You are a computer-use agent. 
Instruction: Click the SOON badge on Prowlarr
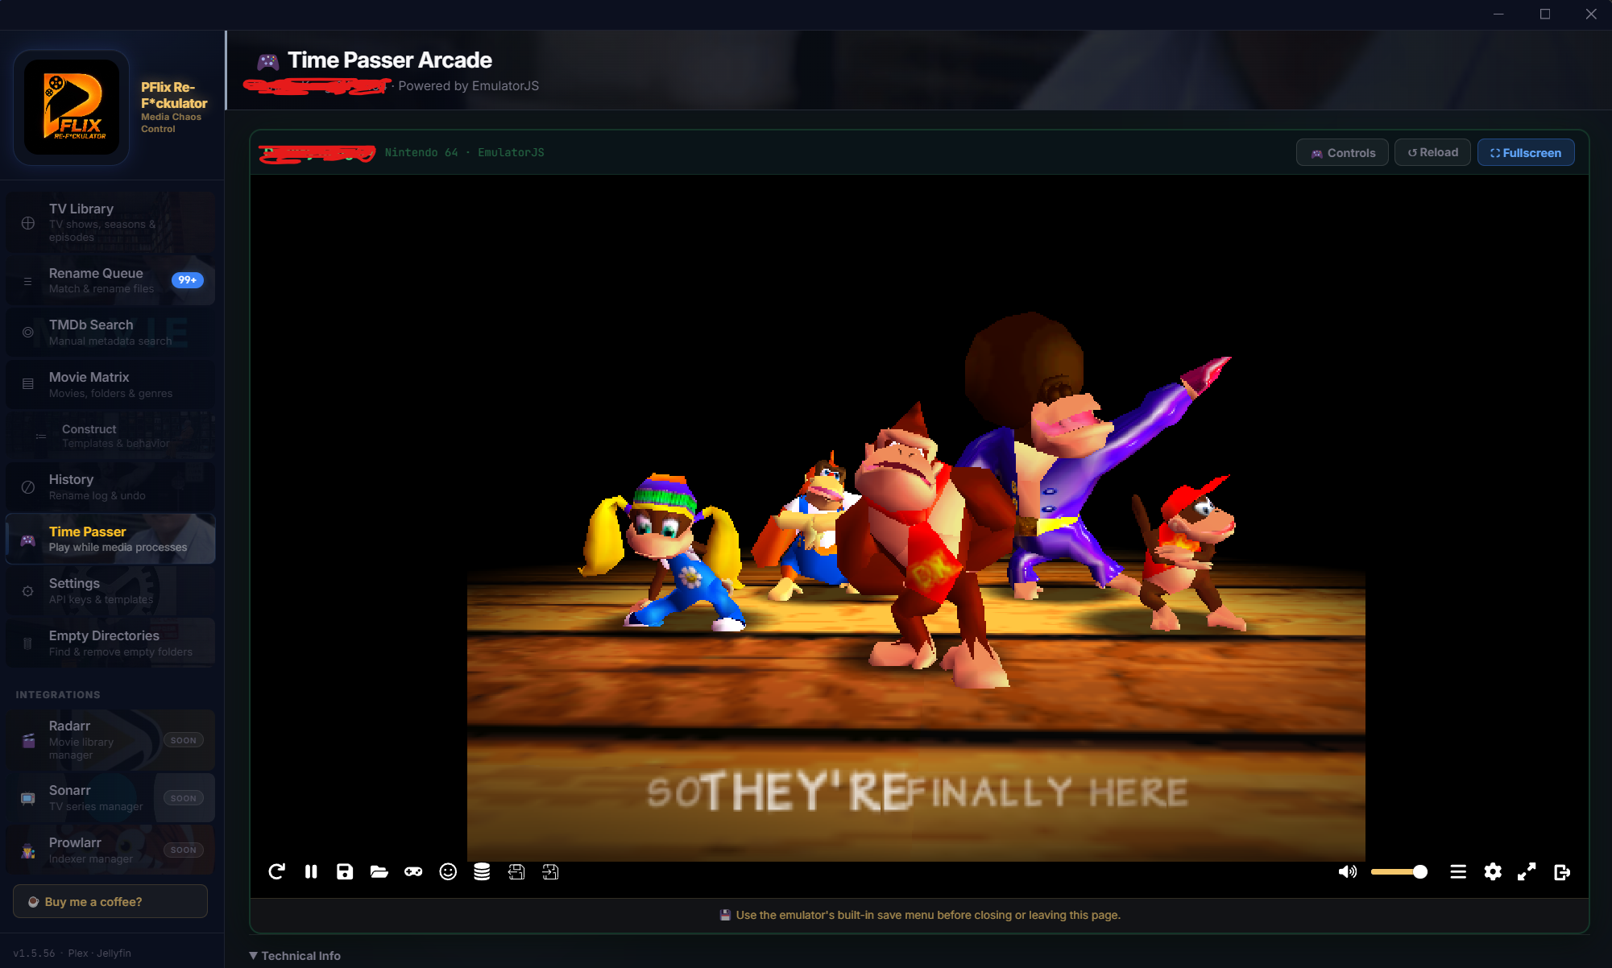184,850
